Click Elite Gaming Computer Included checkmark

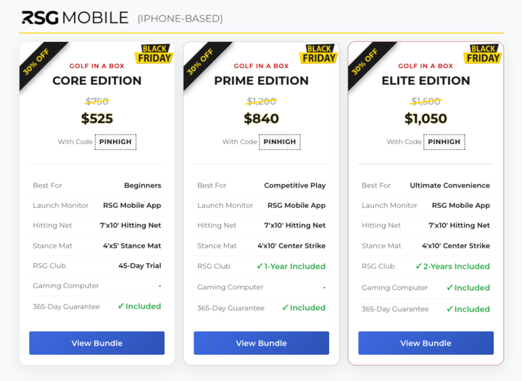tap(449, 288)
